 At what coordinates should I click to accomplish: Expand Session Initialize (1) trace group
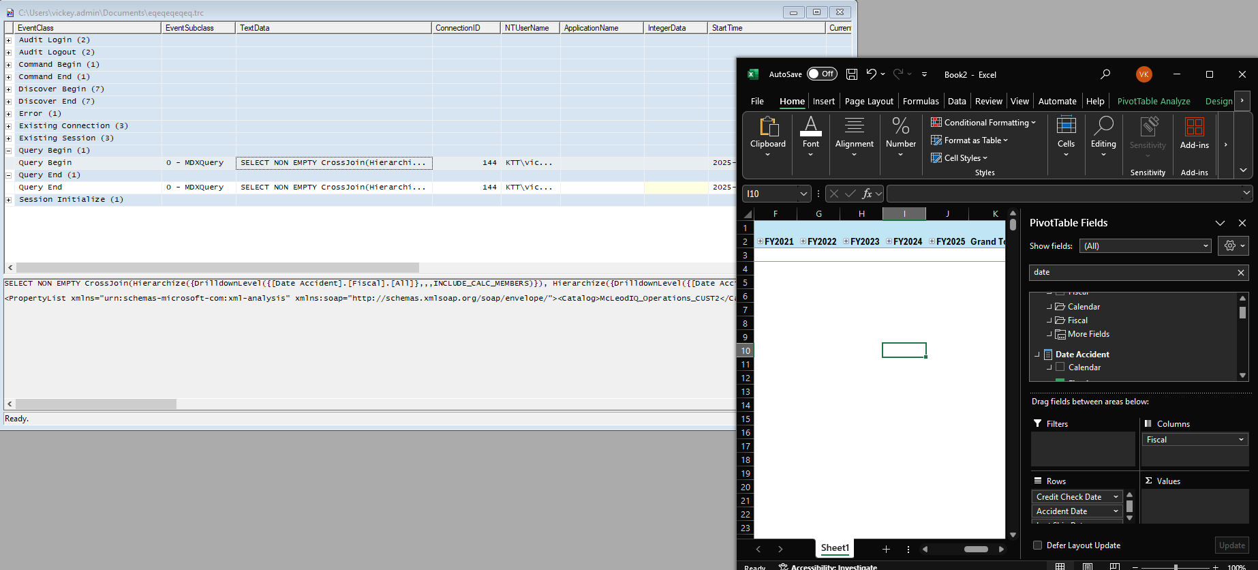(9, 200)
